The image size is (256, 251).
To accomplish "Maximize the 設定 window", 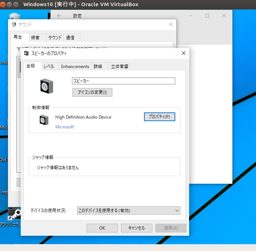I will pyautogui.click(x=207, y=16).
